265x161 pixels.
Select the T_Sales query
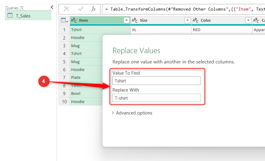pos(28,16)
